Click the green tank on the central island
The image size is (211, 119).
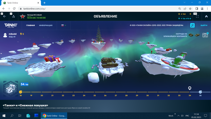[x=109, y=62]
